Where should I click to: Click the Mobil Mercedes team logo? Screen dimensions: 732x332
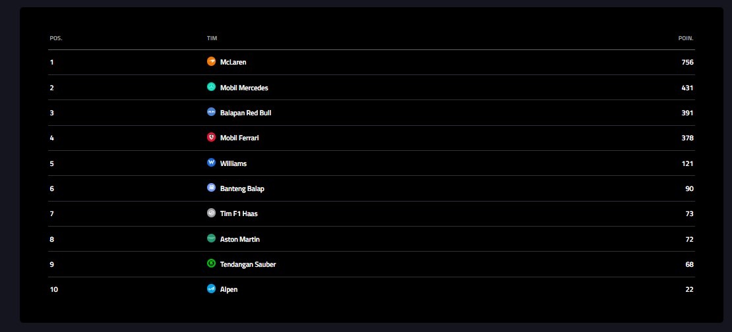[211, 87]
